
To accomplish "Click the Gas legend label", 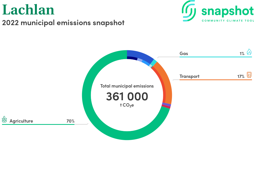I will (x=184, y=54).
